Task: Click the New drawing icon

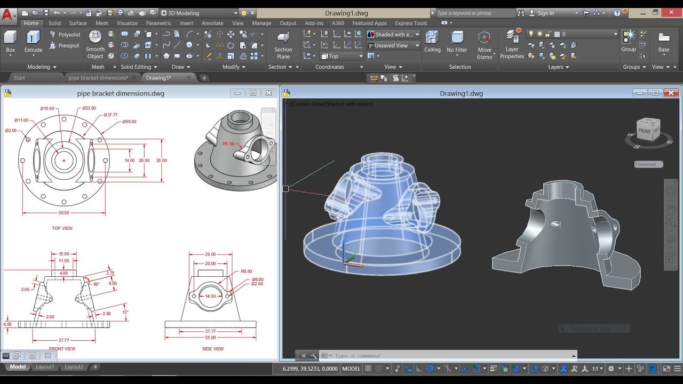Action: point(25,13)
